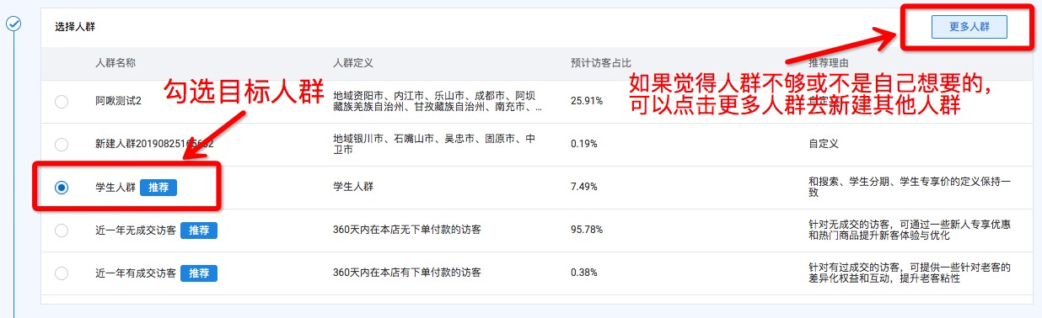This screenshot has height=318, width=1042.
Task: Click the 预计访客占比 column header
Action: [601, 63]
